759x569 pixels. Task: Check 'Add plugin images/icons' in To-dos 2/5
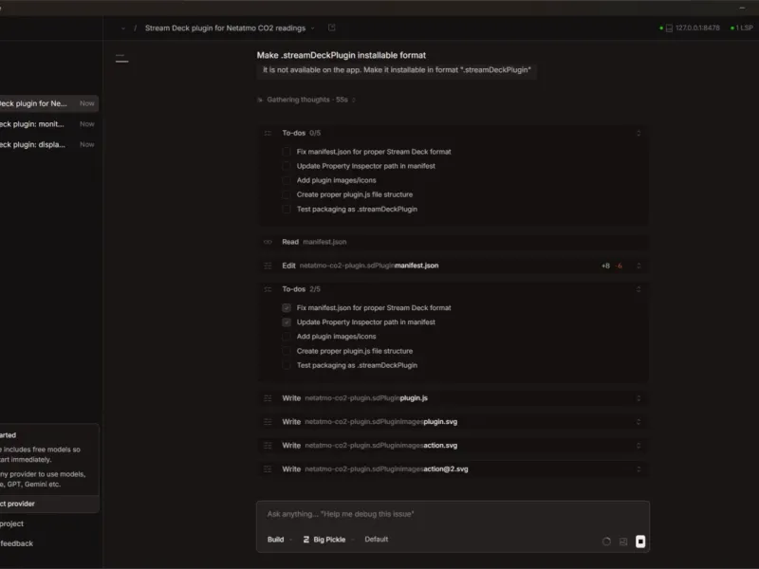tap(287, 337)
